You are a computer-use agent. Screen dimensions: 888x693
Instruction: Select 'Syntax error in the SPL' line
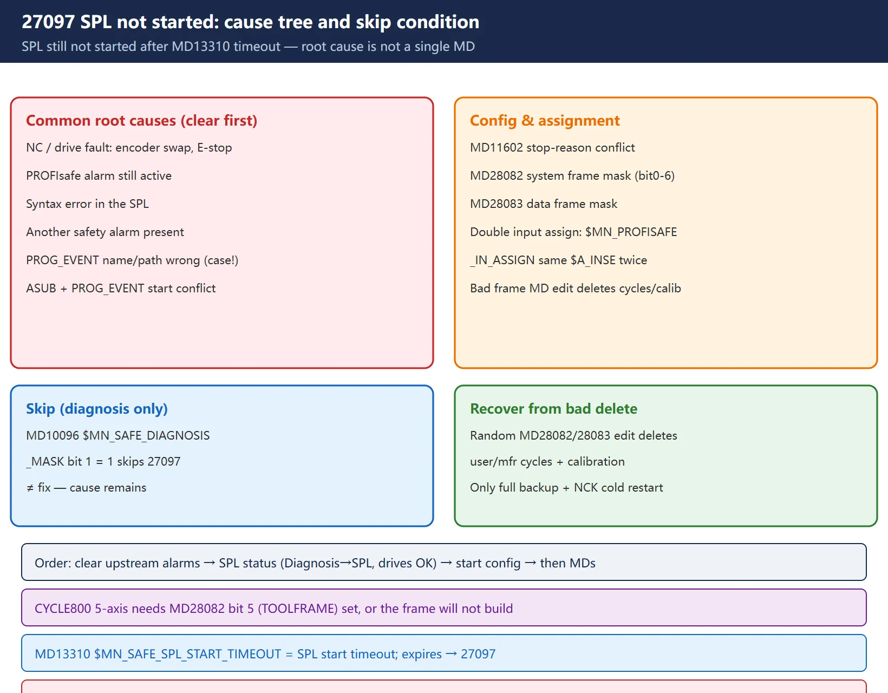87,204
